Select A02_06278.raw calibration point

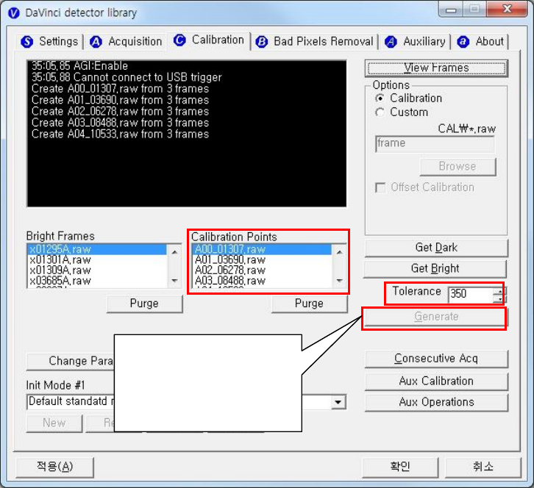click(263, 270)
